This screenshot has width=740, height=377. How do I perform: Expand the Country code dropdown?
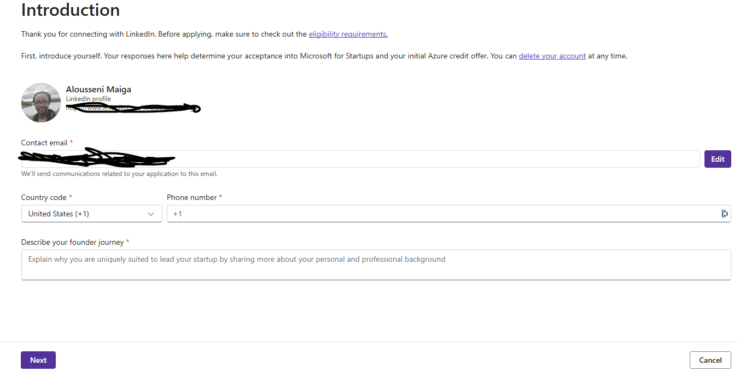click(92, 214)
